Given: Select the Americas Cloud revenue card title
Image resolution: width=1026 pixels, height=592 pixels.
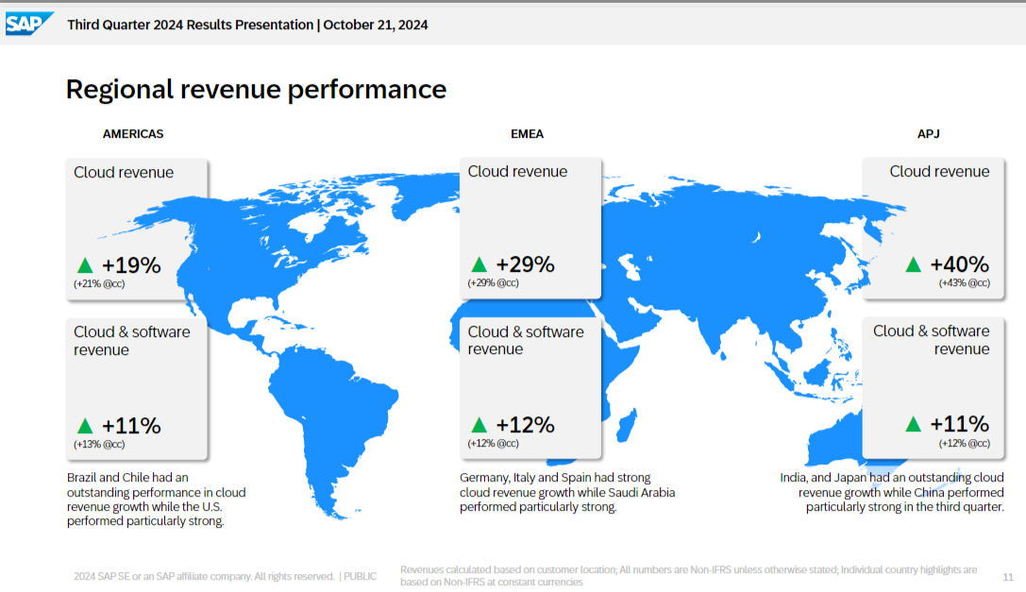Looking at the screenshot, I should point(124,172).
